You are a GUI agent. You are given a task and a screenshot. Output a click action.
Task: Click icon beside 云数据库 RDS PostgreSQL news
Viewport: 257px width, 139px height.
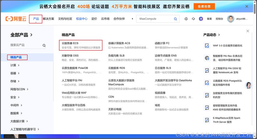click(207, 83)
